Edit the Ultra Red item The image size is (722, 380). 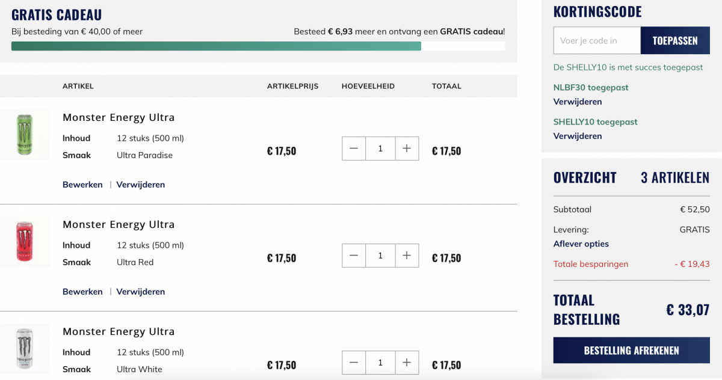click(82, 292)
